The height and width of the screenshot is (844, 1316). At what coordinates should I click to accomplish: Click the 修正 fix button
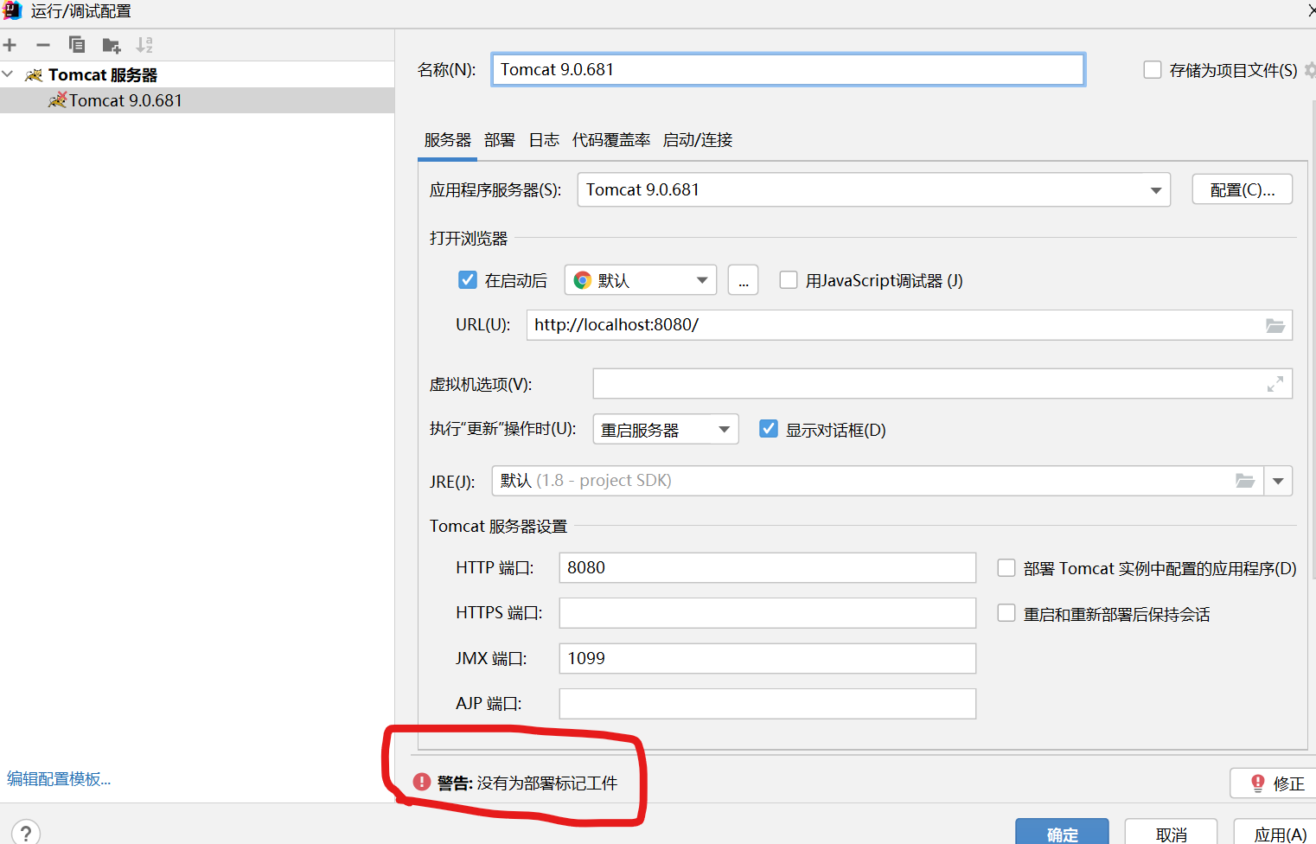click(x=1273, y=783)
